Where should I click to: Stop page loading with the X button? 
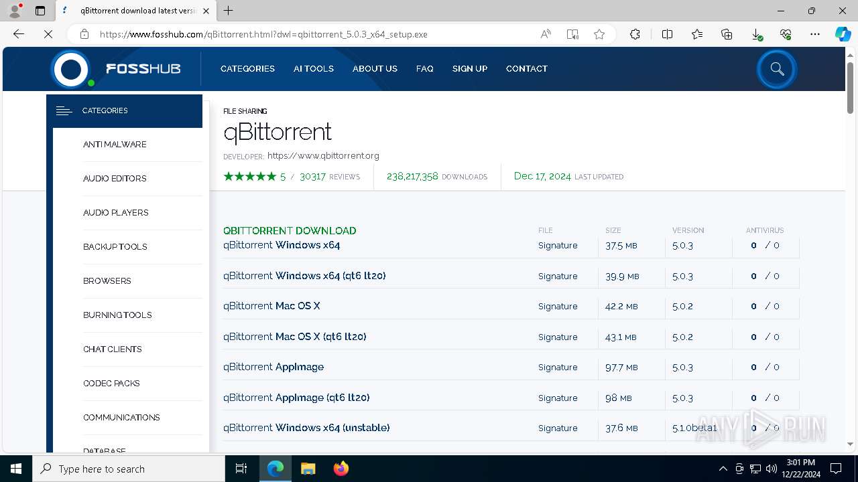[x=48, y=34]
